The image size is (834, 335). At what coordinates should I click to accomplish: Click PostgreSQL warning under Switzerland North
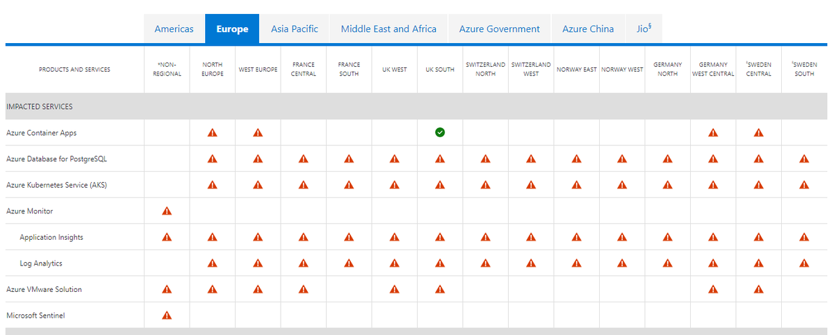click(x=486, y=158)
